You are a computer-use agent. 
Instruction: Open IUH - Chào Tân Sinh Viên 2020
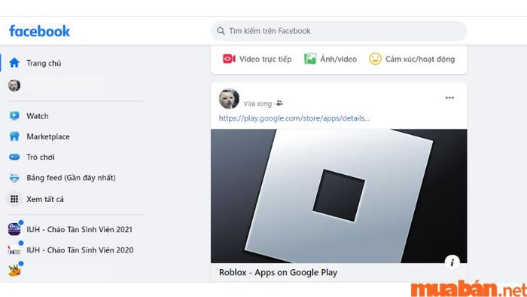click(80, 250)
